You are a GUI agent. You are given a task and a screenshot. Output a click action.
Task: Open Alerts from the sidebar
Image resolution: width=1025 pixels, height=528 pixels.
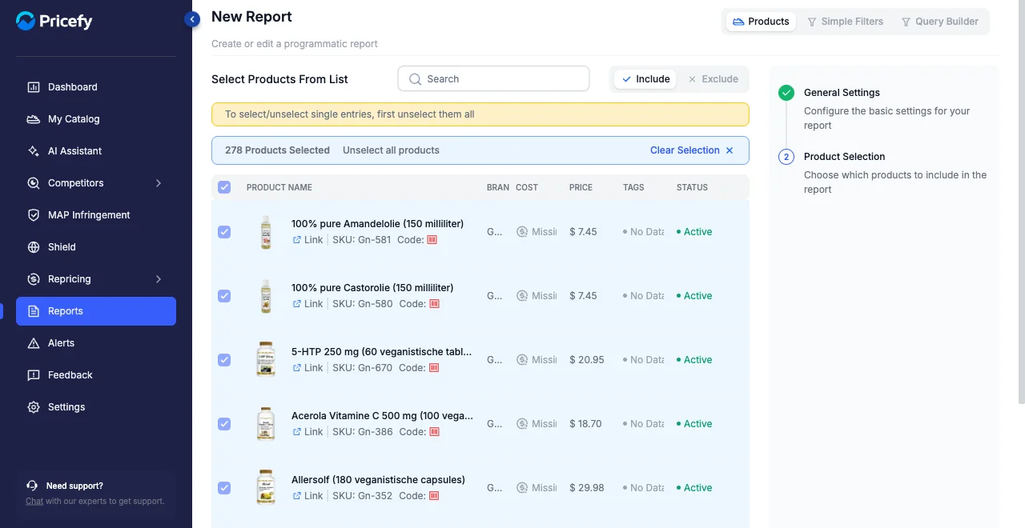[96, 343]
